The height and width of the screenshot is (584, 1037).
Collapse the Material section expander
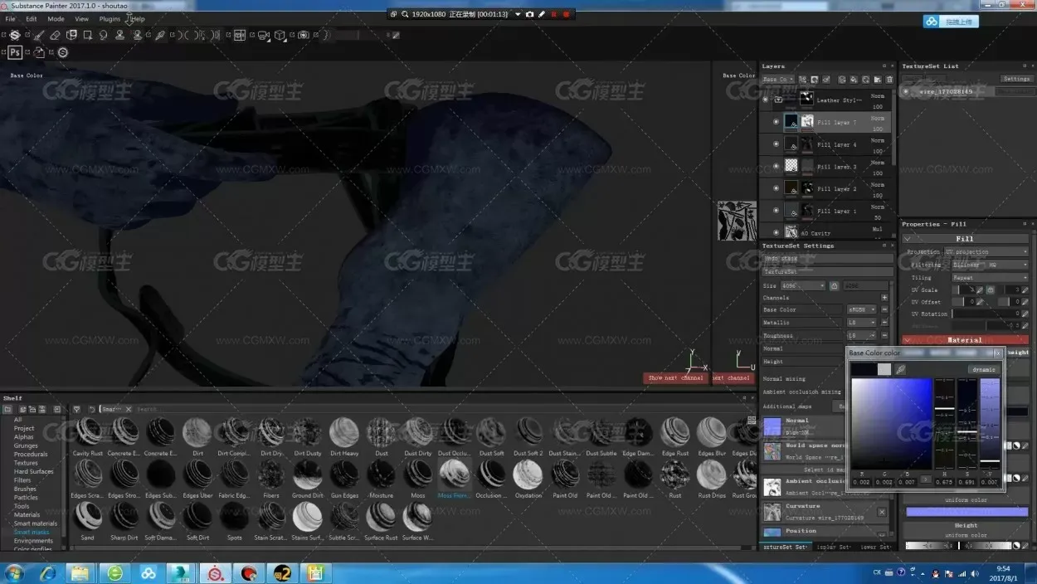point(907,340)
